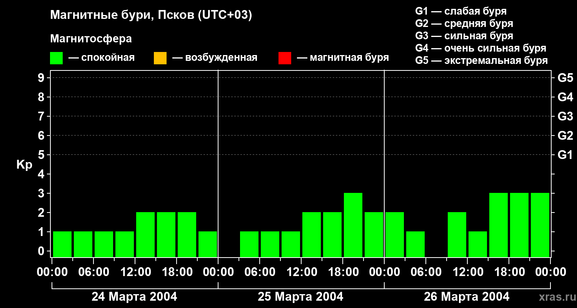This screenshot has height=308, width=577.
Task: Click the G5 label on right axis
Action: (x=565, y=78)
